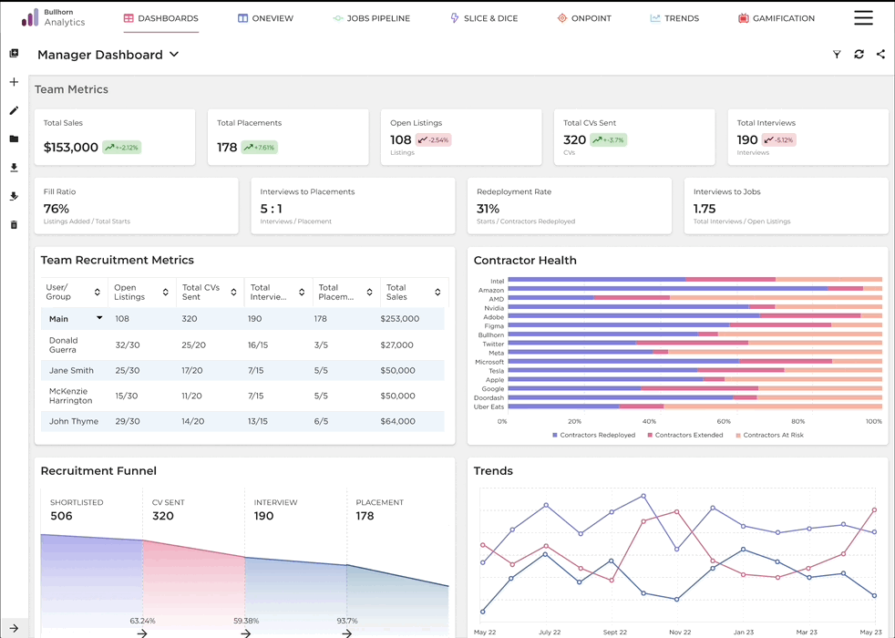Click arrow under 93.7% funnel conversion
The image size is (895, 638).
(x=347, y=633)
